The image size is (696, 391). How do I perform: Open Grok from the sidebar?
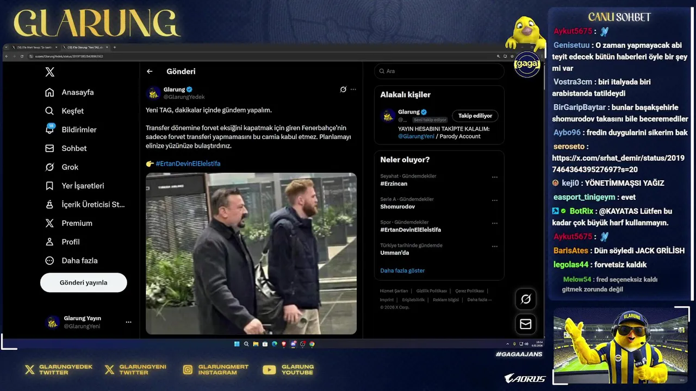62,167
